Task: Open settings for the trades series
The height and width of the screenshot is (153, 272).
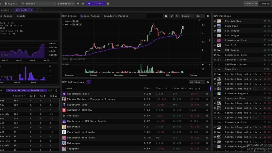Action: click(x=77, y=21)
